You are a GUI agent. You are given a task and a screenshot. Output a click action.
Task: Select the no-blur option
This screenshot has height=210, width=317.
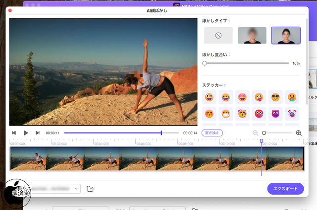pos(218,36)
